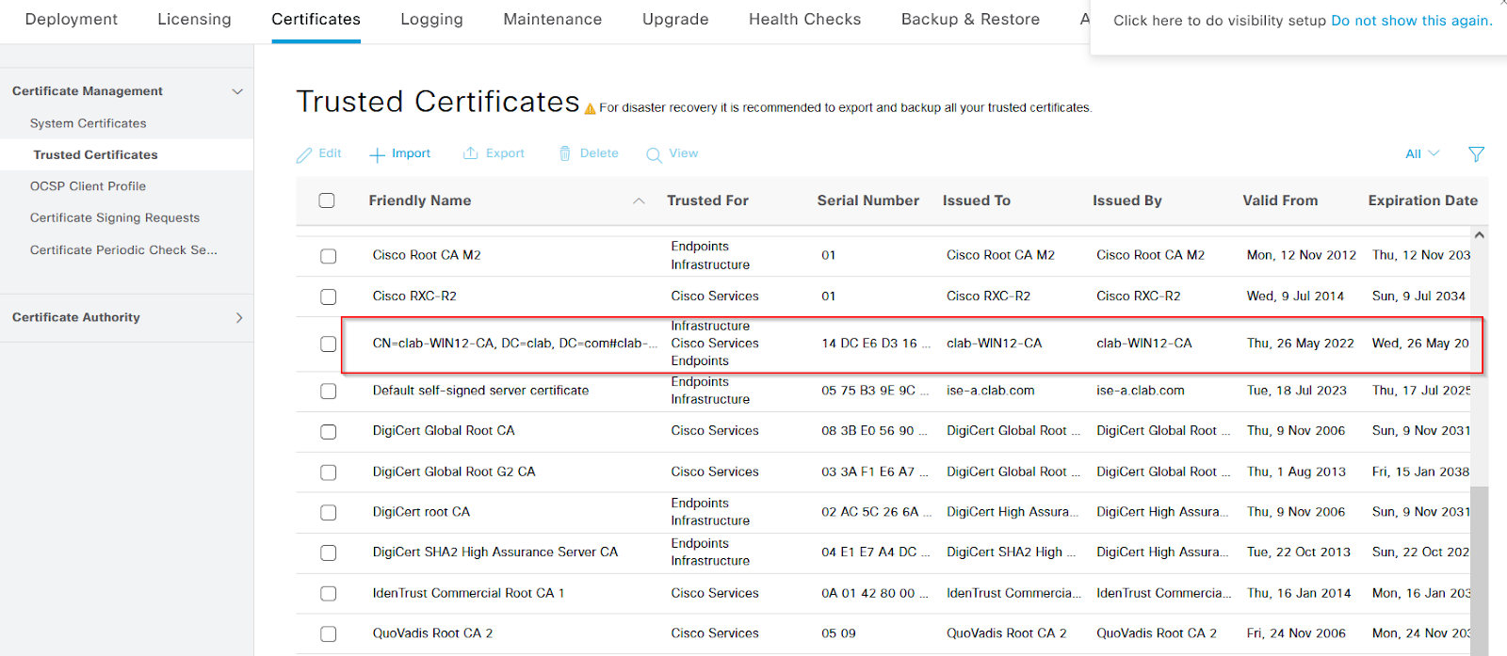
Task: Sort by Friendly Name arrow
Action: pos(639,200)
